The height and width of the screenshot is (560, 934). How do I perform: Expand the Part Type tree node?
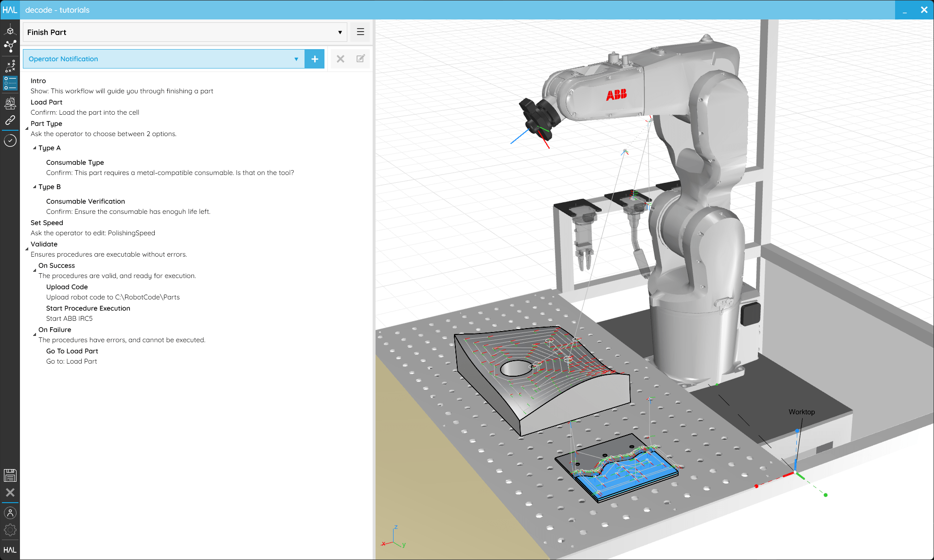[x=27, y=128]
